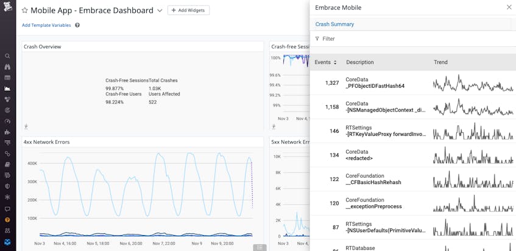The image size is (516, 251).
Task: Open the binoculars Watchdog icon in the sidebar
Action: point(7,67)
